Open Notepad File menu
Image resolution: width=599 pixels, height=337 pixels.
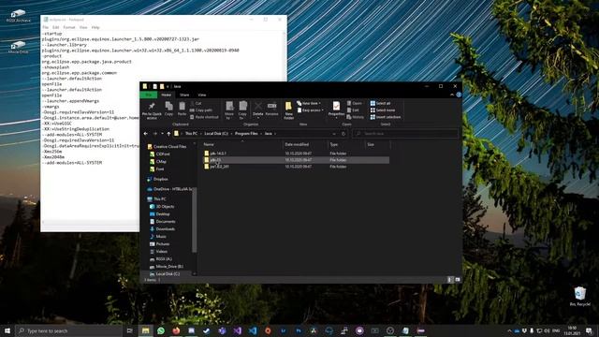coord(46,27)
